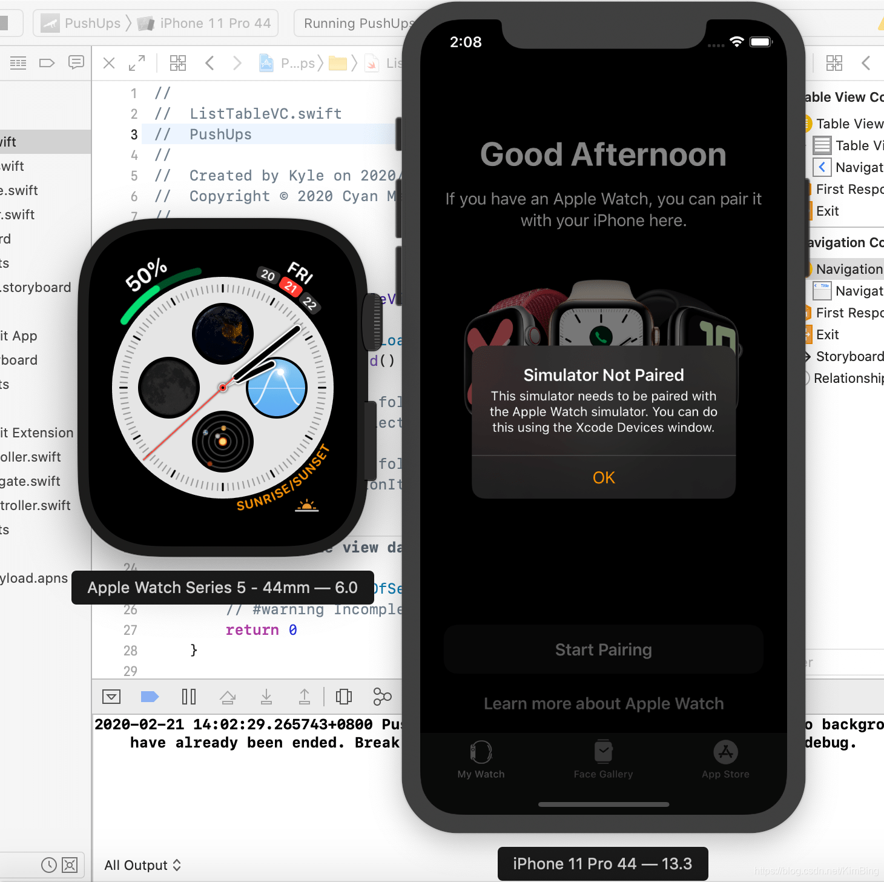Select the My Watch tab
The width and height of the screenshot is (884, 882).
(481, 760)
